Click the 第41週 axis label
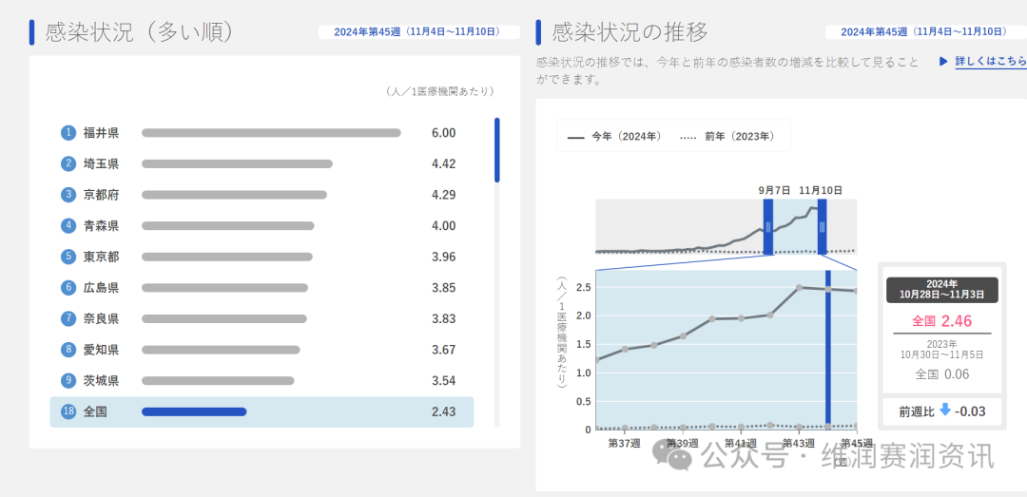Screen dimensions: 1027x497 pyautogui.click(x=740, y=443)
